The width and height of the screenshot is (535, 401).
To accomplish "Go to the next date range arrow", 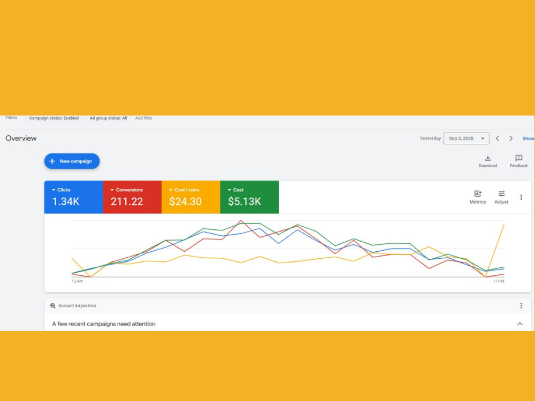I will [511, 138].
